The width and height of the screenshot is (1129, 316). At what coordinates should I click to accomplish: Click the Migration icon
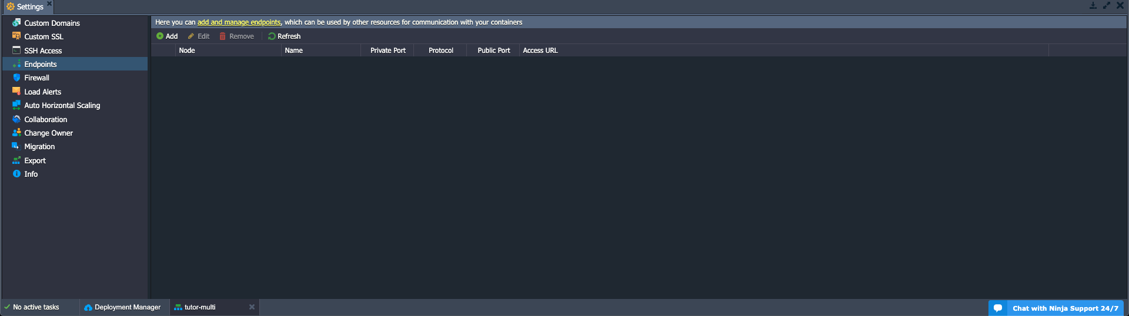16,146
